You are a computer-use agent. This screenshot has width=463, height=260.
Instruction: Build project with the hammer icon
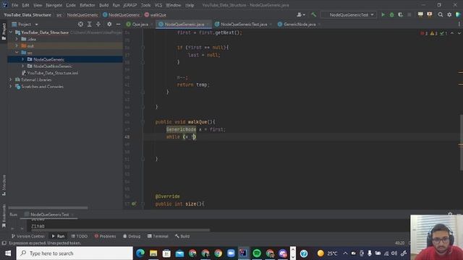313,14
